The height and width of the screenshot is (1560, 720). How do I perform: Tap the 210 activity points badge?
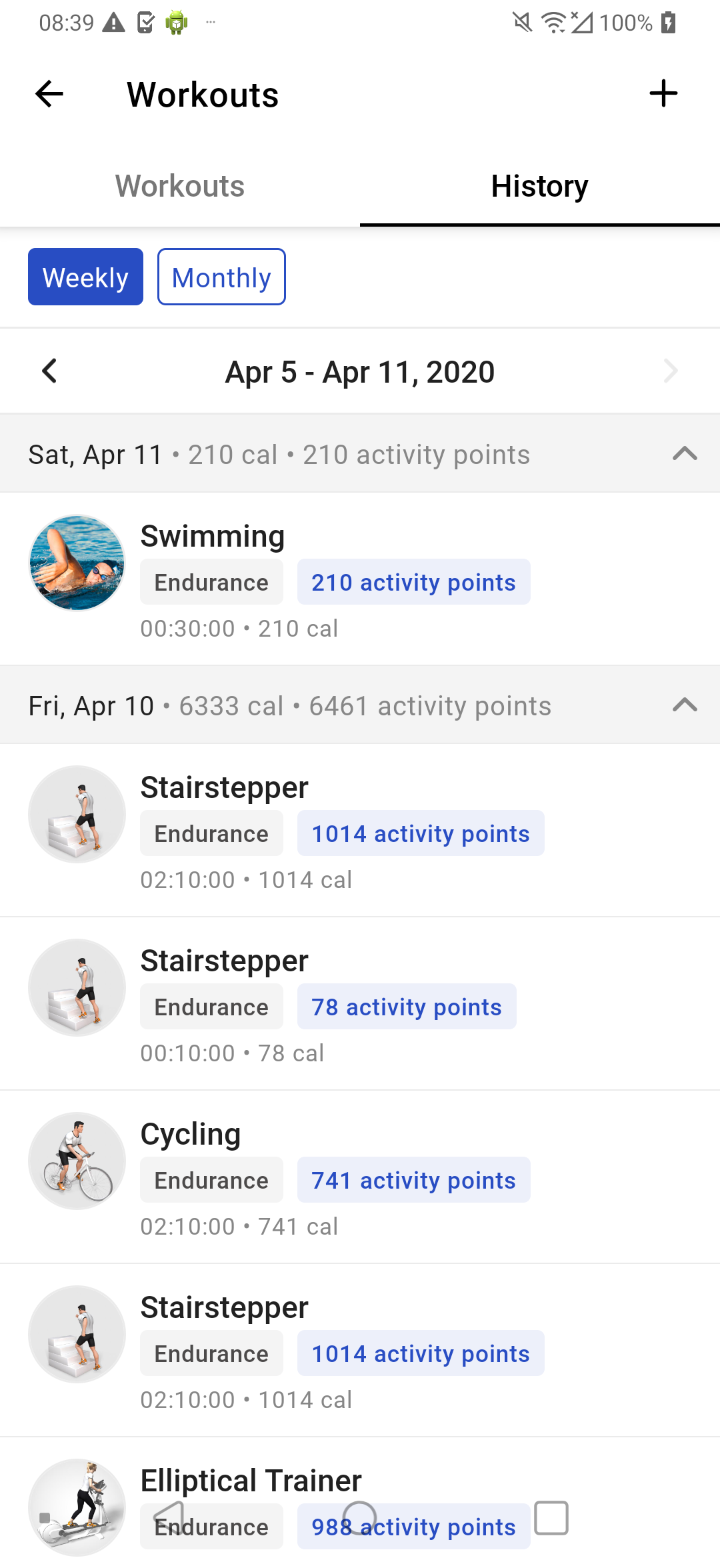413,582
